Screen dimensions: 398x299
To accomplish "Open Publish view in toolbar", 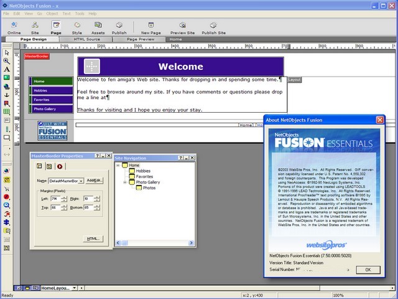I will (x=119, y=27).
